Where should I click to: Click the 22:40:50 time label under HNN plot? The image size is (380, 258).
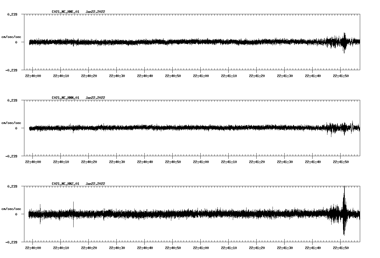click(x=173, y=162)
